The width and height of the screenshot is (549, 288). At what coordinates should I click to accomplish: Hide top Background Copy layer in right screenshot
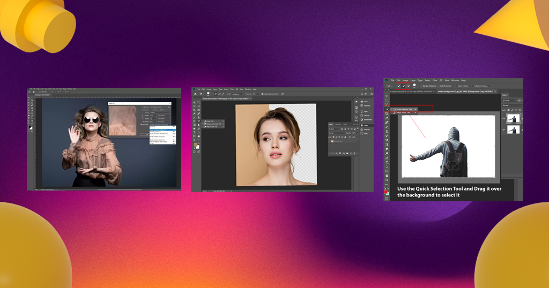coord(504,118)
